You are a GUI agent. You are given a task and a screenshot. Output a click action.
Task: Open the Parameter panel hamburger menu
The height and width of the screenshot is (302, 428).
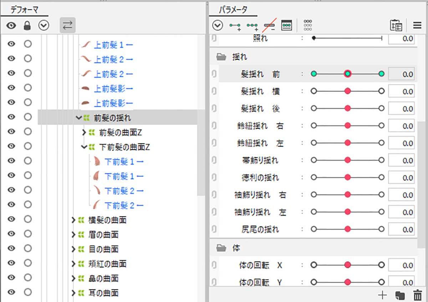pyautogui.click(x=417, y=25)
